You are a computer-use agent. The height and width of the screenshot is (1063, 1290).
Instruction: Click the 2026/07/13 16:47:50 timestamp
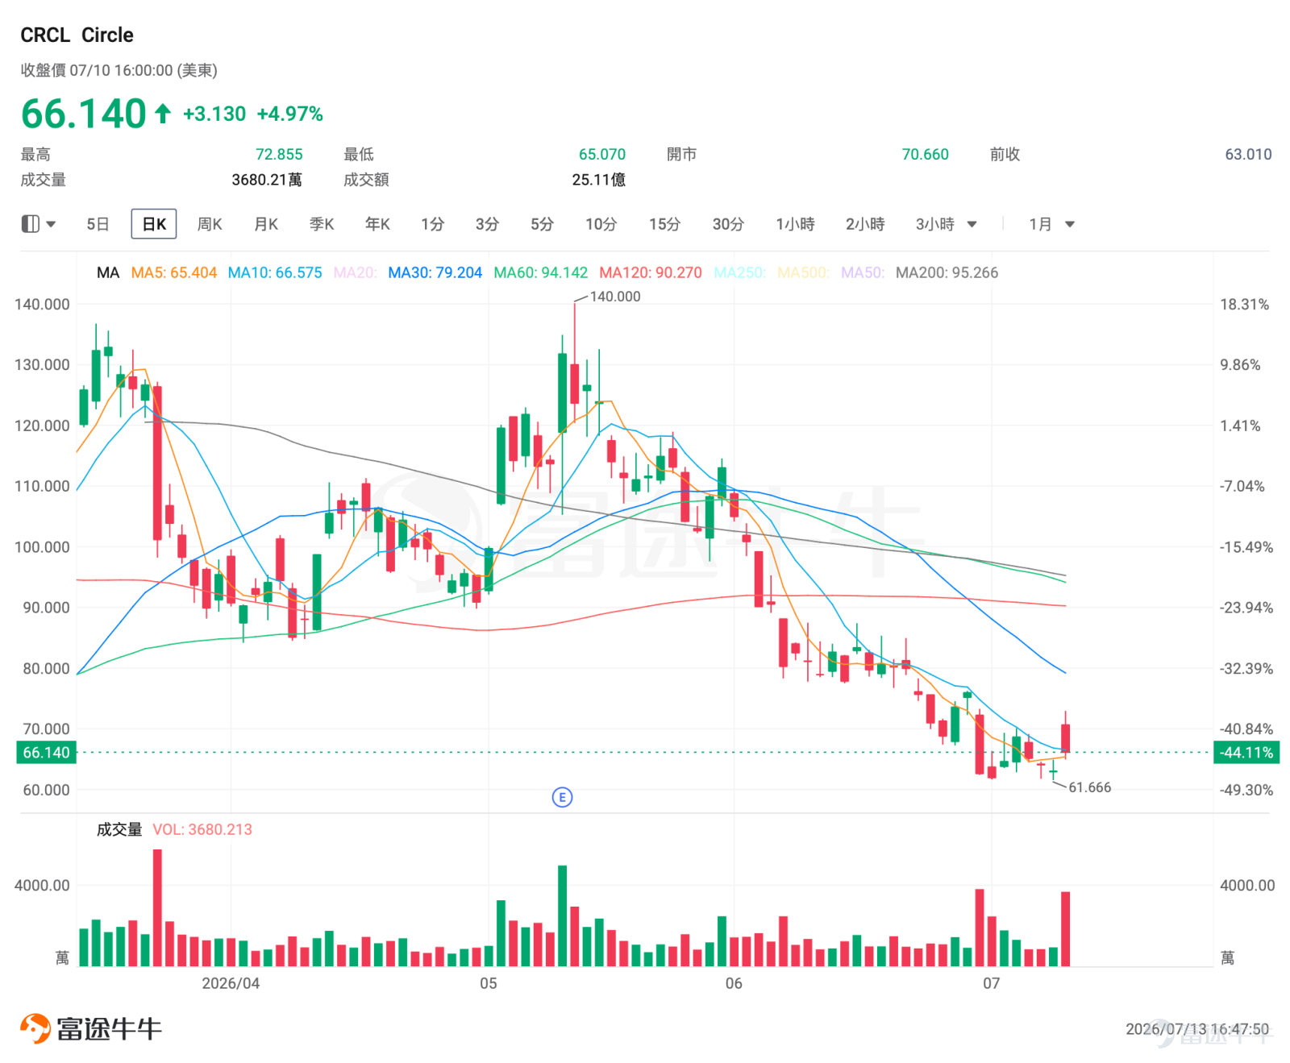[x=1197, y=1029]
